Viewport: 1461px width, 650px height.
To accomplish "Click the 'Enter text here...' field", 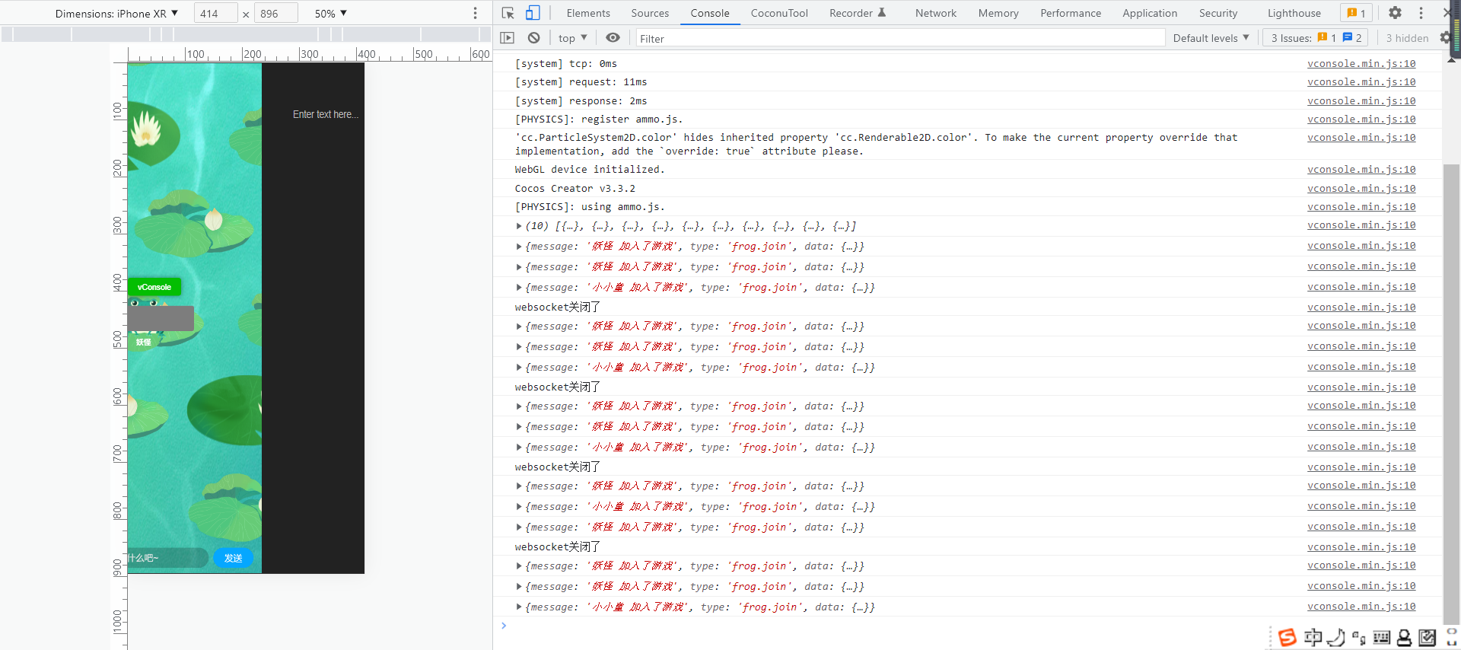I will (325, 114).
